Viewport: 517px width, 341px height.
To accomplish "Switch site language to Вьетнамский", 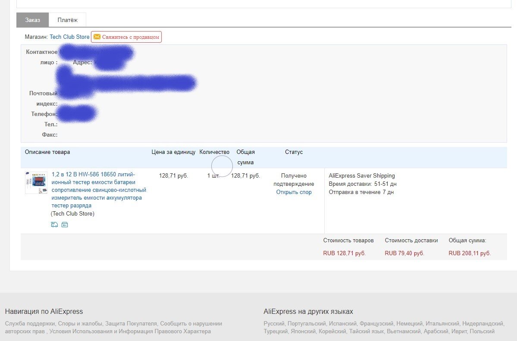I will (404, 332).
